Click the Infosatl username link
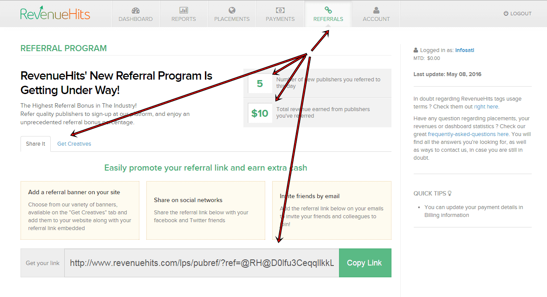 [464, 50]
